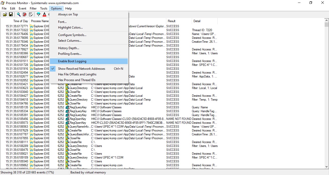Click the Highlight toolbar icon

point(44,15)
